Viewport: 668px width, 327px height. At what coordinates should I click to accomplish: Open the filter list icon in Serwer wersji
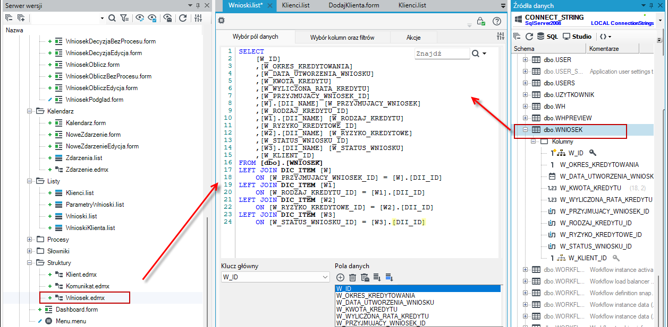[124, 18]
